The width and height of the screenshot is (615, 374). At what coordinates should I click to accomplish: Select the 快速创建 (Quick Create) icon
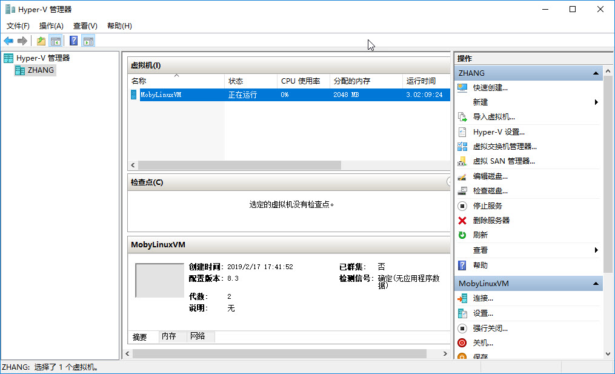(x=462, y=88)
